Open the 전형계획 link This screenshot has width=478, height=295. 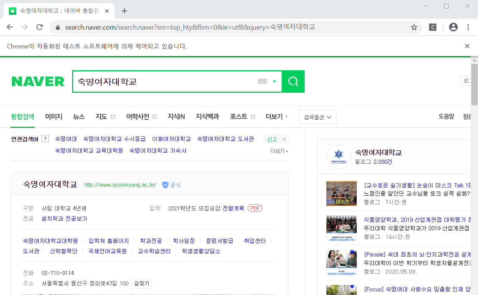click(x=233, y=208)
